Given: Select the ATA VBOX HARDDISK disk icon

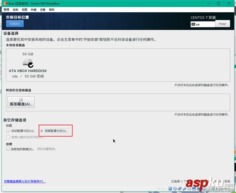Looking at the screenshot, I should point(28,63).
